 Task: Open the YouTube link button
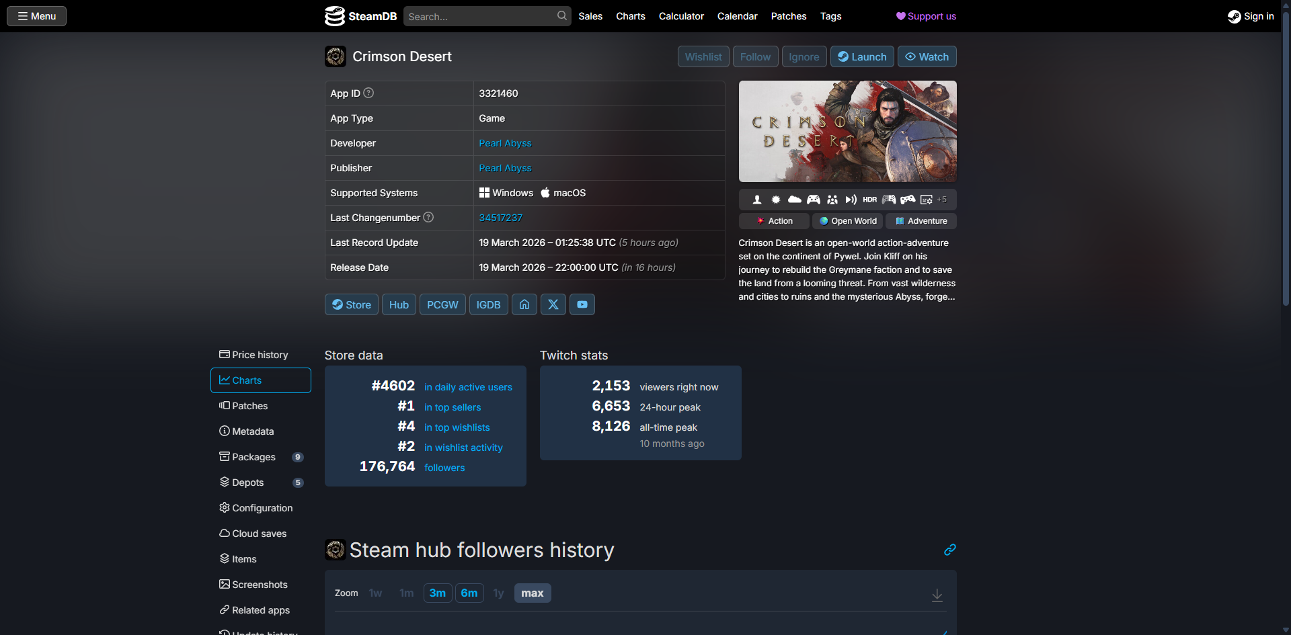tap(582, 304)
